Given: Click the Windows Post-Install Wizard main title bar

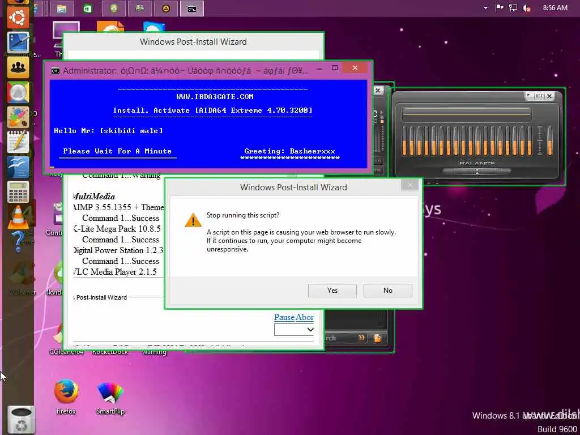Looking at the screenshot, I should (x=193, y=41).
